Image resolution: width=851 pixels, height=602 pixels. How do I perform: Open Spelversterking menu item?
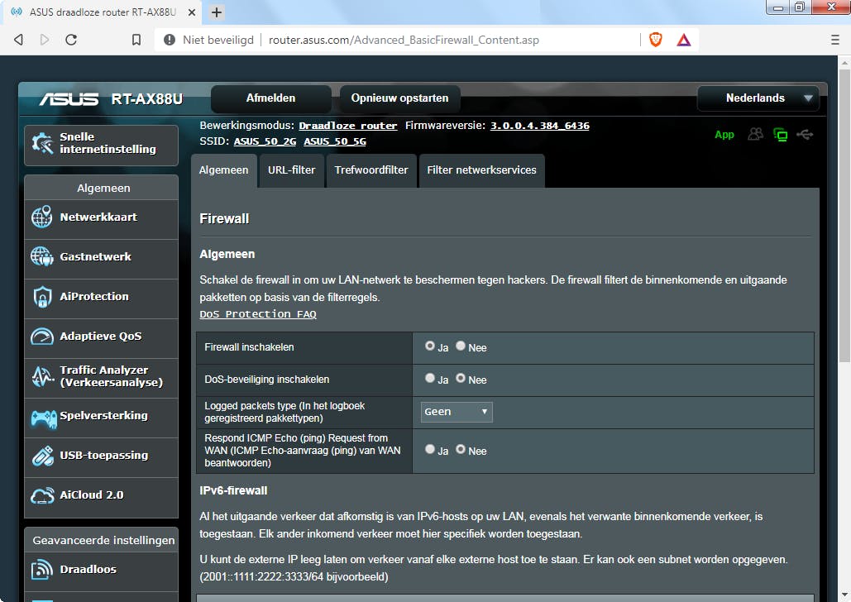click(x=102, y=417)
